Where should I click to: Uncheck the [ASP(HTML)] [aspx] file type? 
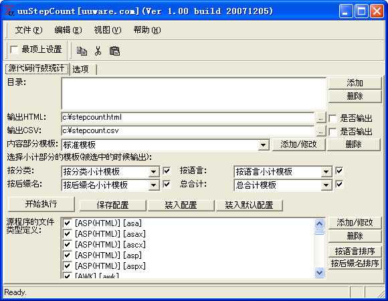pyautogui.click(x=67, y=266)
